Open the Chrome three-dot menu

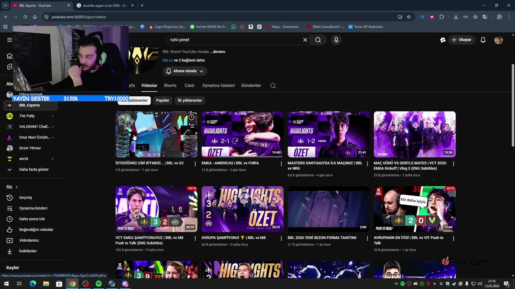coord(509,17)
